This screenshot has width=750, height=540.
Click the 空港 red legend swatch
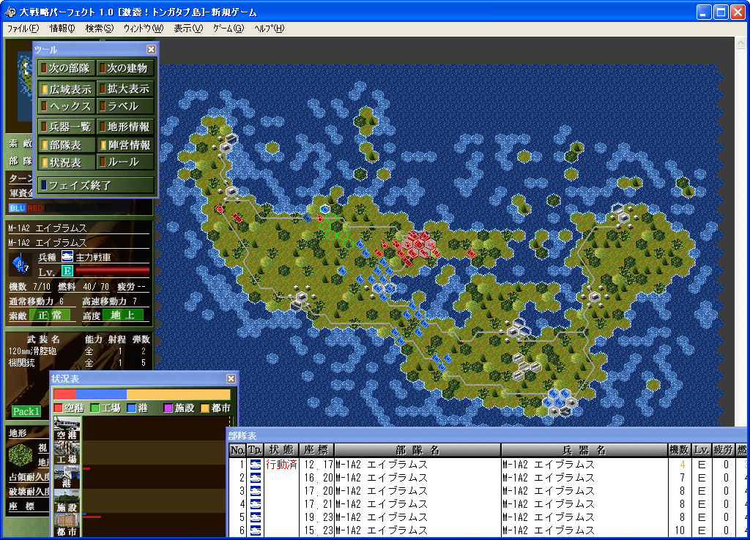point(59,408)
